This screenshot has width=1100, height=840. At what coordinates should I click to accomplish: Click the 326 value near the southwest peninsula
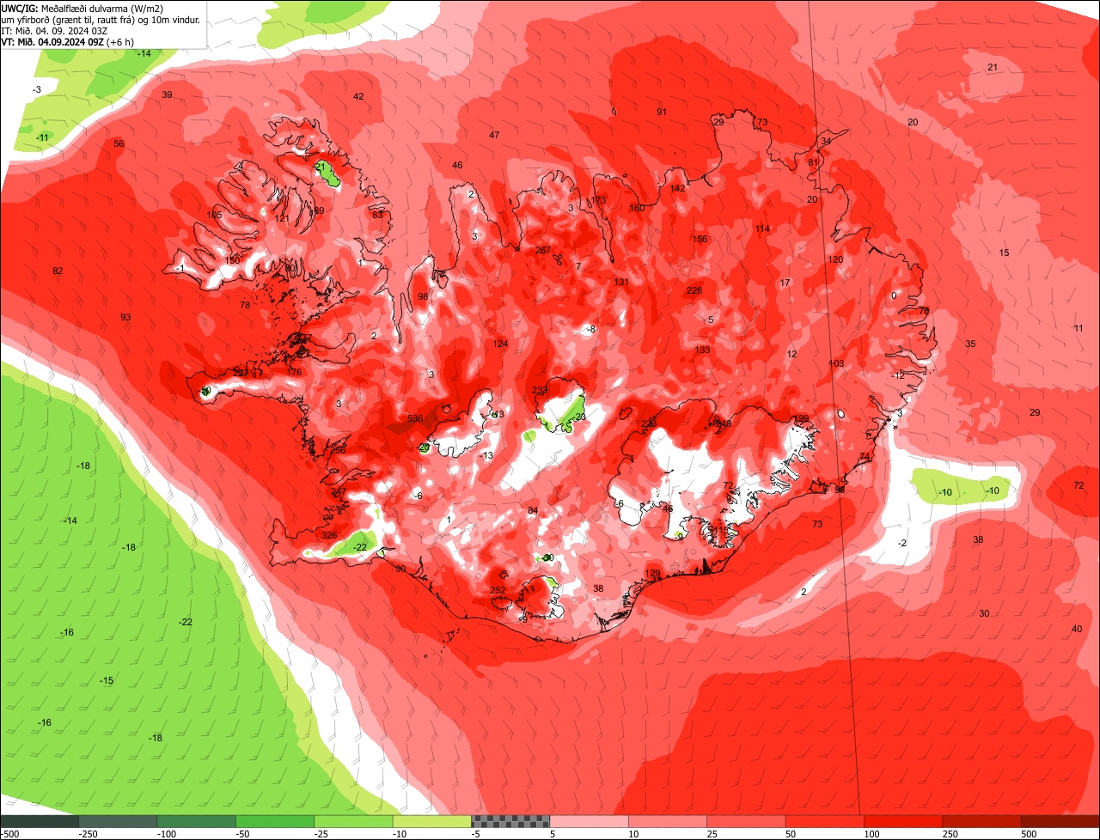(x=329, y=535)
